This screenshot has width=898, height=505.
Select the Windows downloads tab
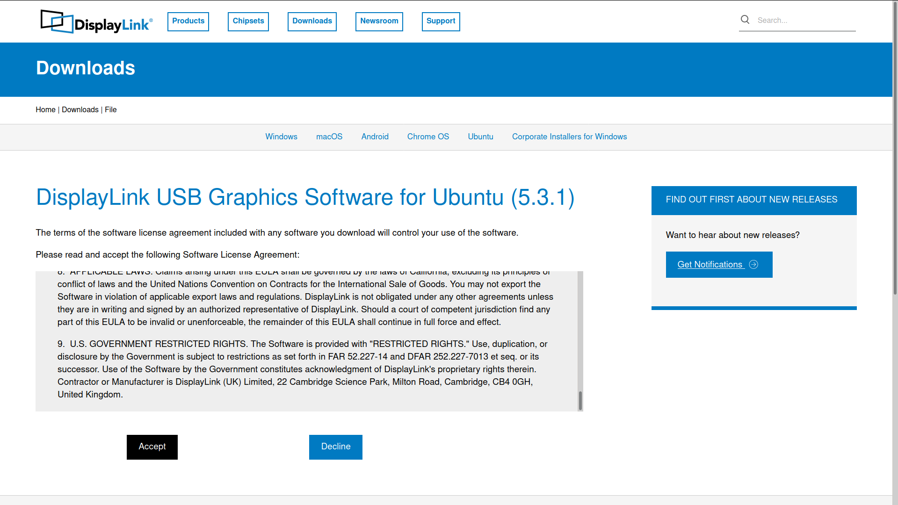click(281, 137)
